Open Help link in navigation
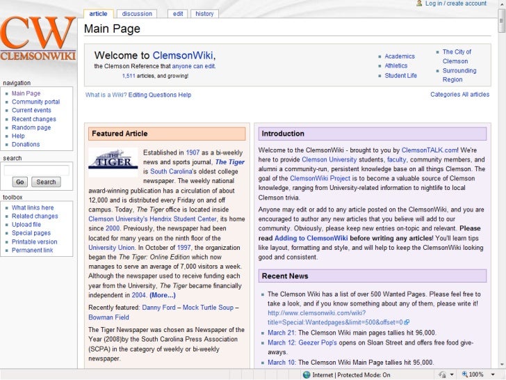The height and width of the screenshot is (380, 506). (x=18, y=136)
